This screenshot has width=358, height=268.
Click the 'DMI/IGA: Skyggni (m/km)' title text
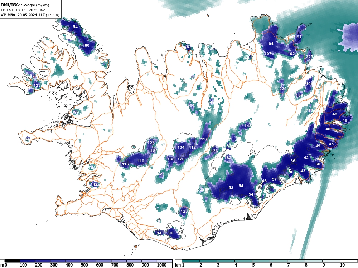tap(25, 5)
